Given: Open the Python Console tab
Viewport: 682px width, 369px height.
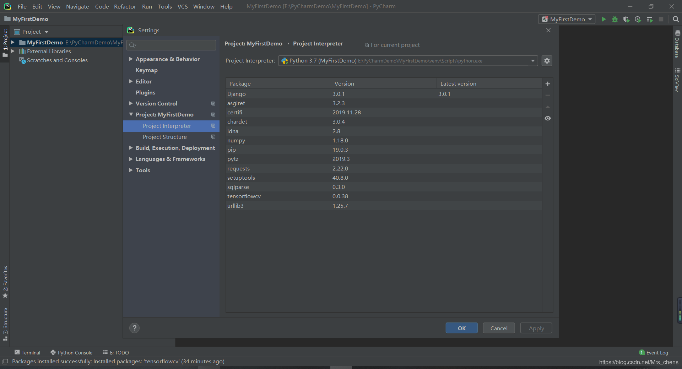Looking at the screenshot, I should (x=71, y=353).
